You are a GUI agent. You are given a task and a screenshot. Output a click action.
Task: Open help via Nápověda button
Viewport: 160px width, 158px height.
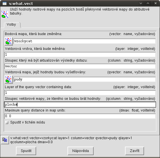tap(81, 151)
